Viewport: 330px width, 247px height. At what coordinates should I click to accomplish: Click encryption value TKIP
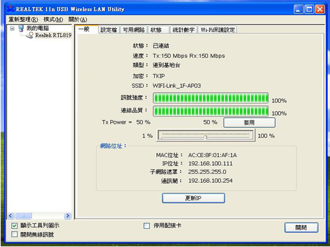[x=159, y=76]
